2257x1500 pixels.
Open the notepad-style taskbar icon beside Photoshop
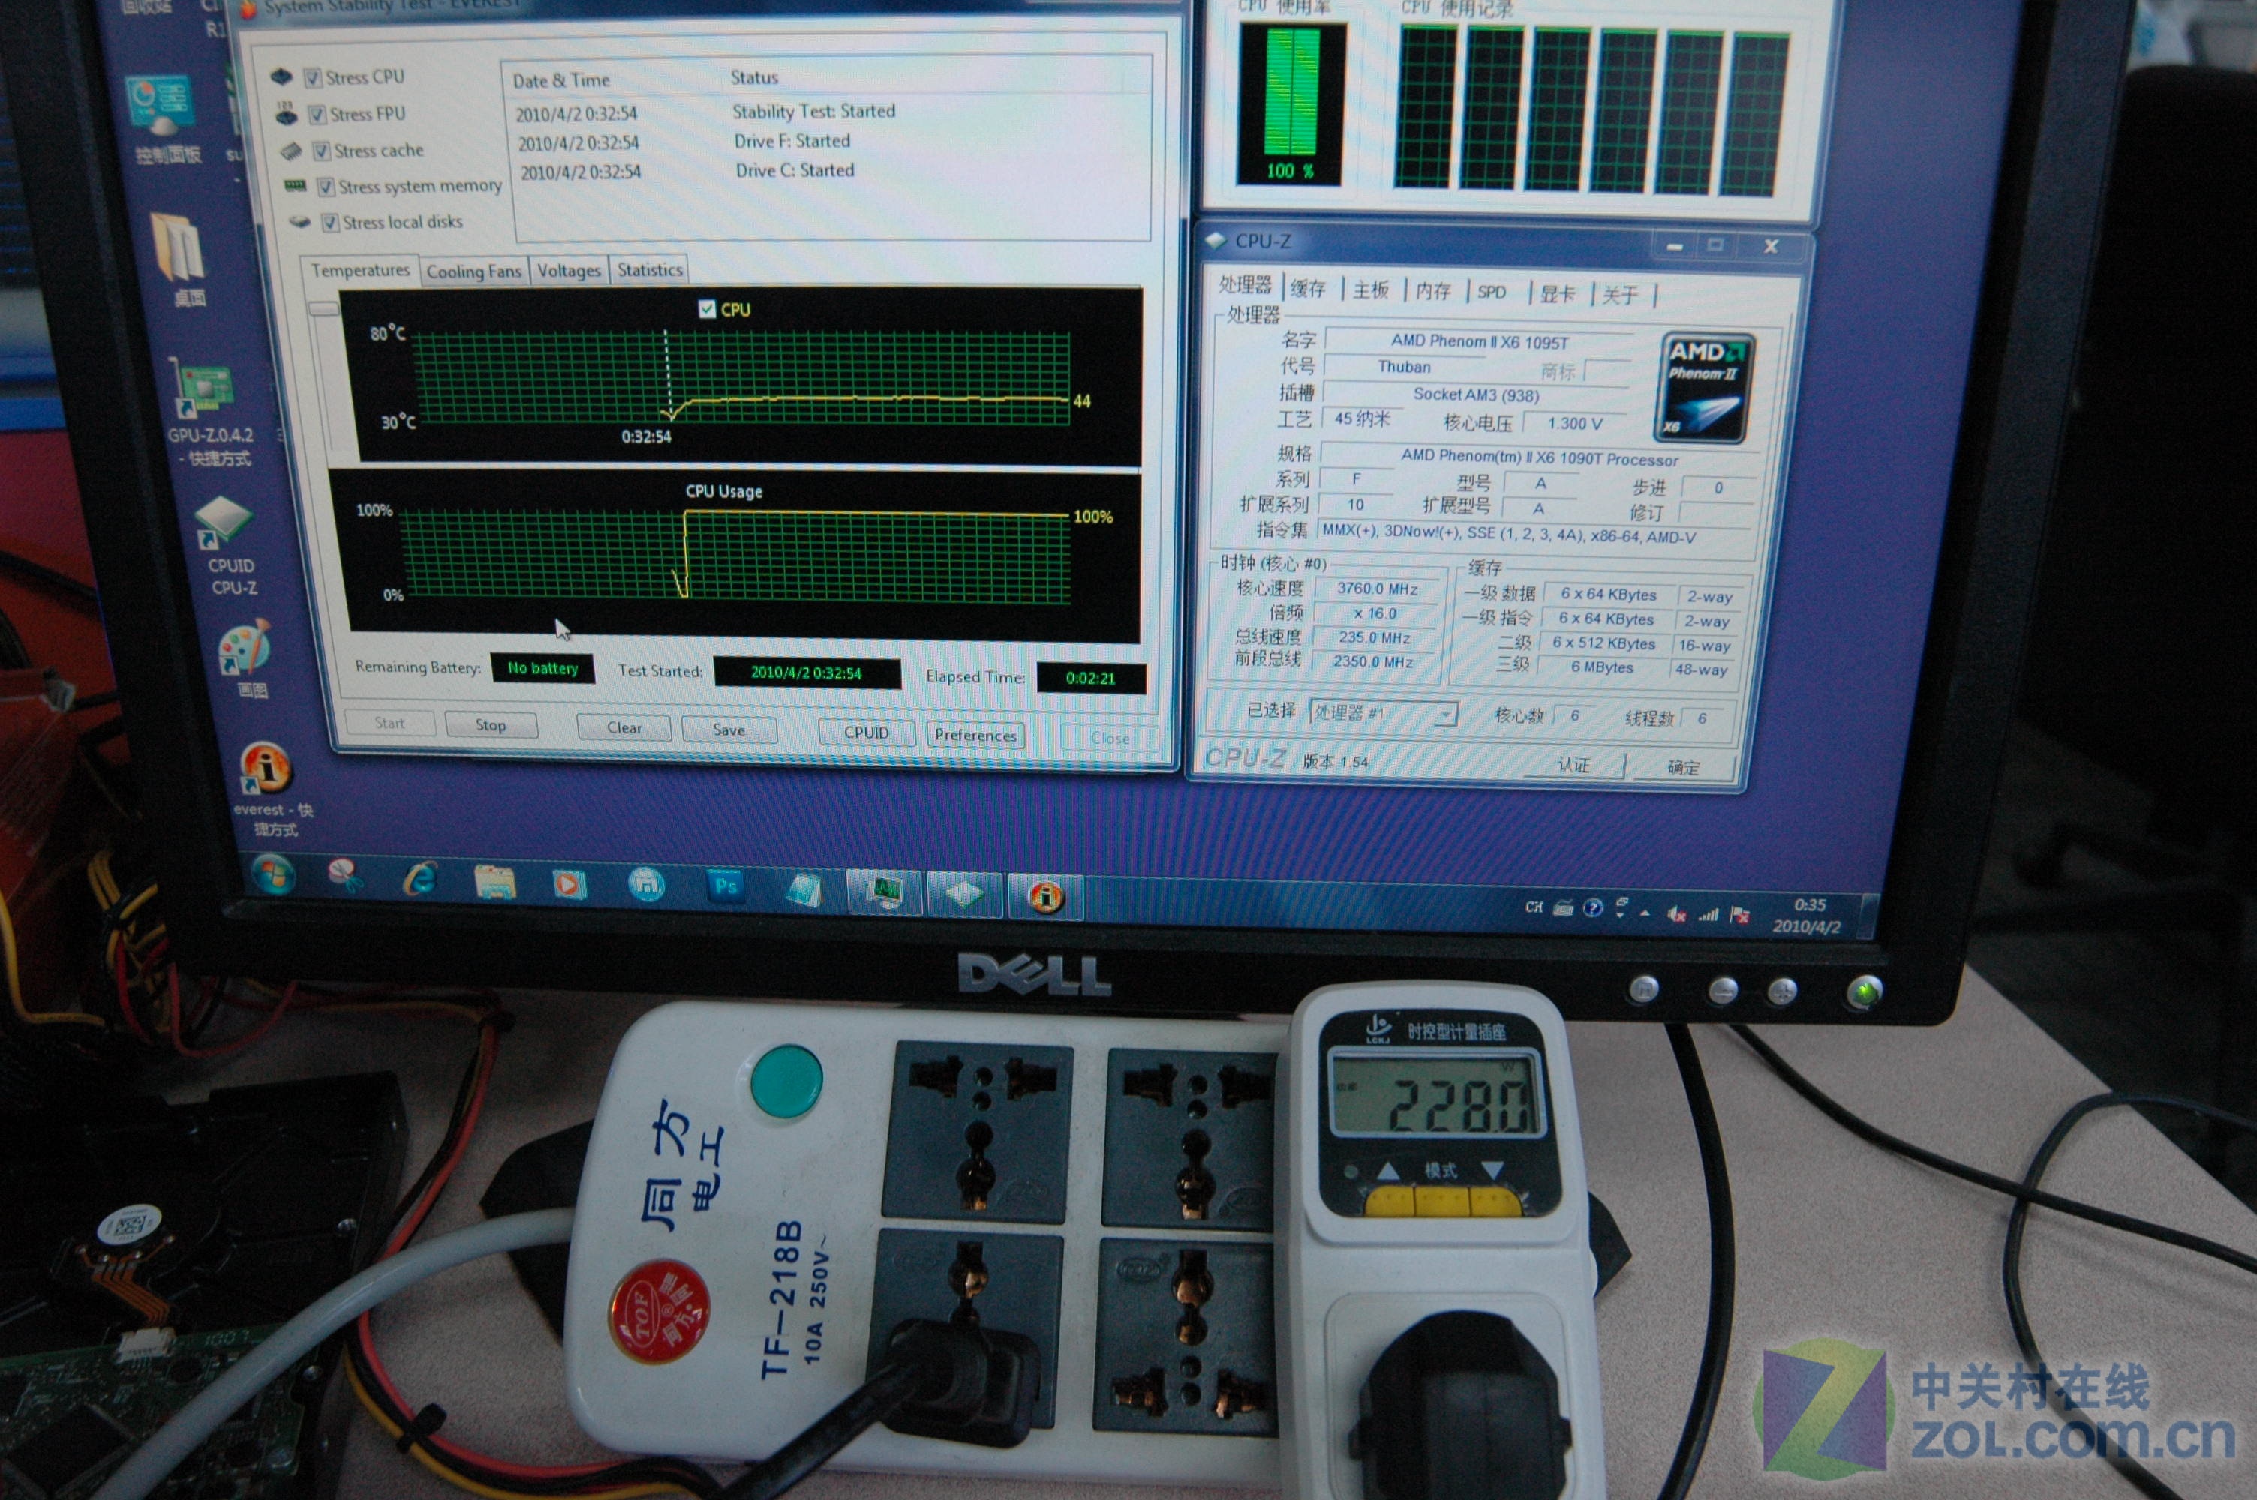[x=804, y=891]
